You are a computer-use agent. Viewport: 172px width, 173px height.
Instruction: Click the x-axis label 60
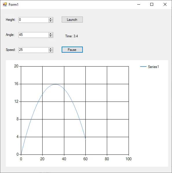[85, 159]
